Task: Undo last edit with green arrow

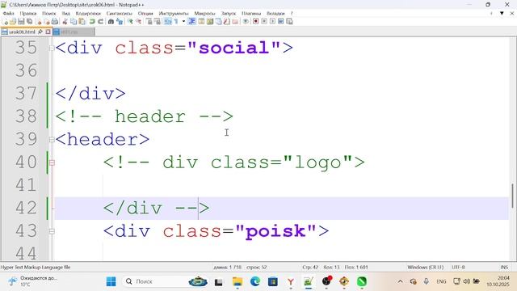Action: tap(91, 22)
